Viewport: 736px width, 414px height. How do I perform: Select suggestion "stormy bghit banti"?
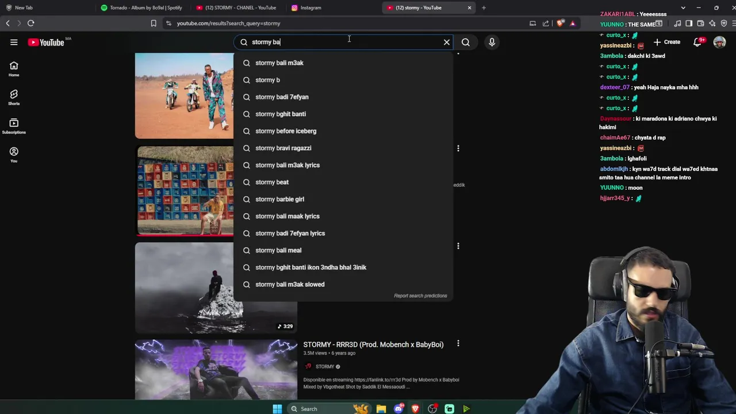(x=343, y=114)
